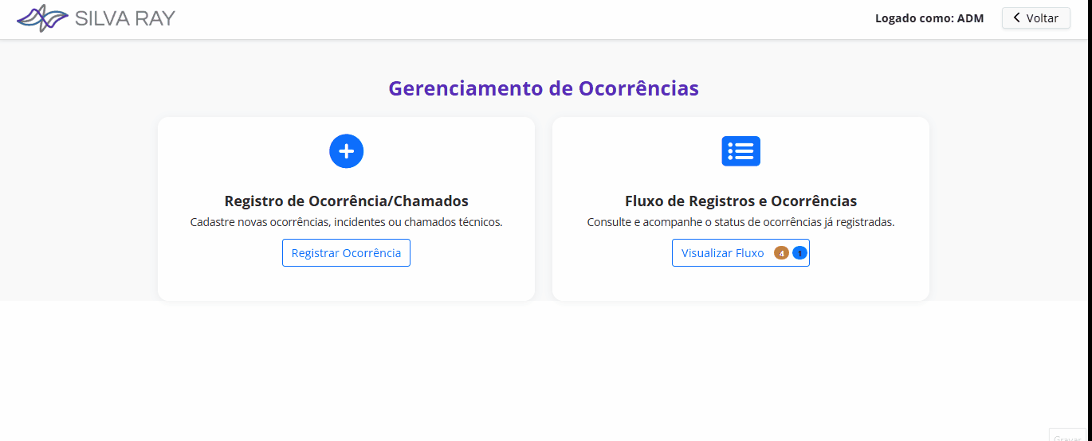The image size is (1092, 441).
Task: Click the Silva Ray wave logo
Action: point(42,18)
